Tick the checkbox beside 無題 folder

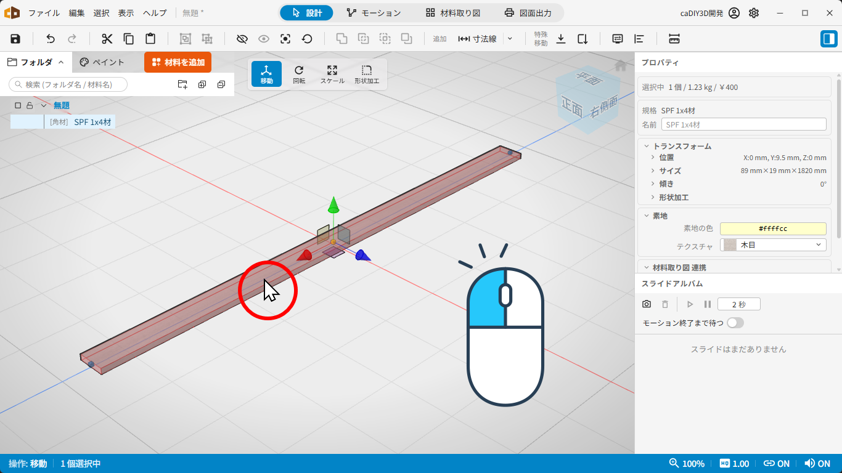tap(18, 105)
